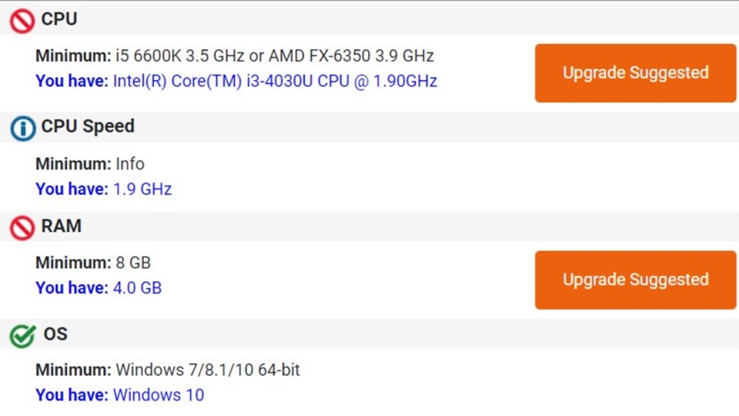The image size is (739, 416).
Task: Click the You have label under RAM
Action: point(72,287)
